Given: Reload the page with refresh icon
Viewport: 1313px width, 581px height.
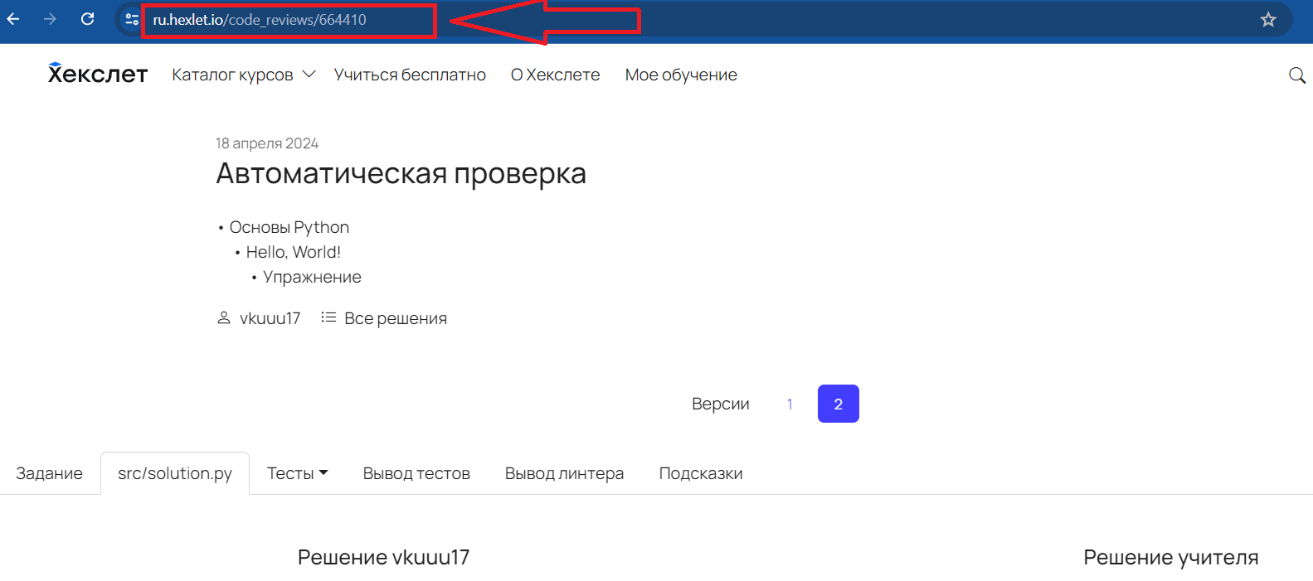Looking at the screenshot, I should click(87, 19).
